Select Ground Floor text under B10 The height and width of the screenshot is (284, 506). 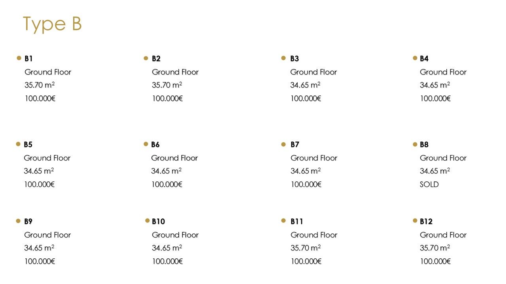(175, 235)
